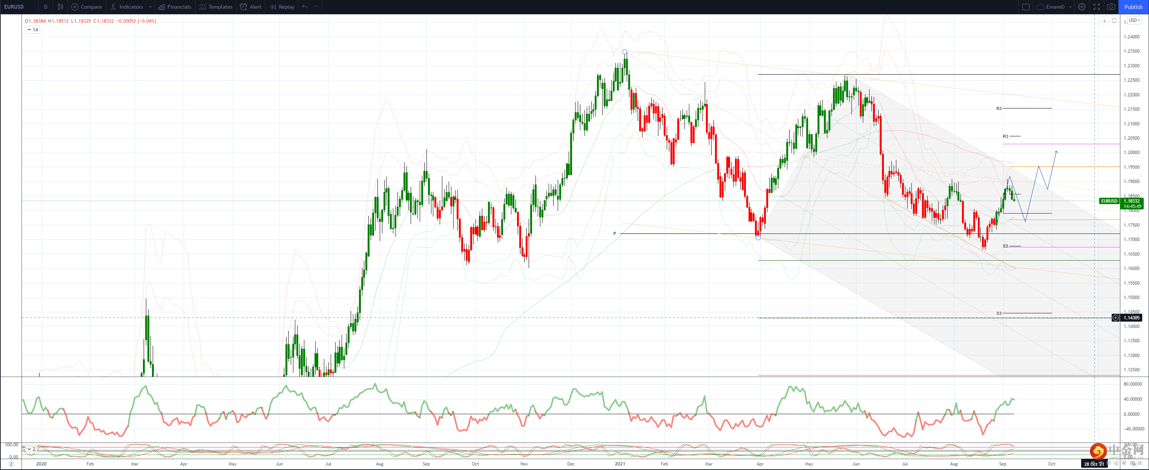
Task: Click the Z timezone button bottom-left
Action: point(11,464)
